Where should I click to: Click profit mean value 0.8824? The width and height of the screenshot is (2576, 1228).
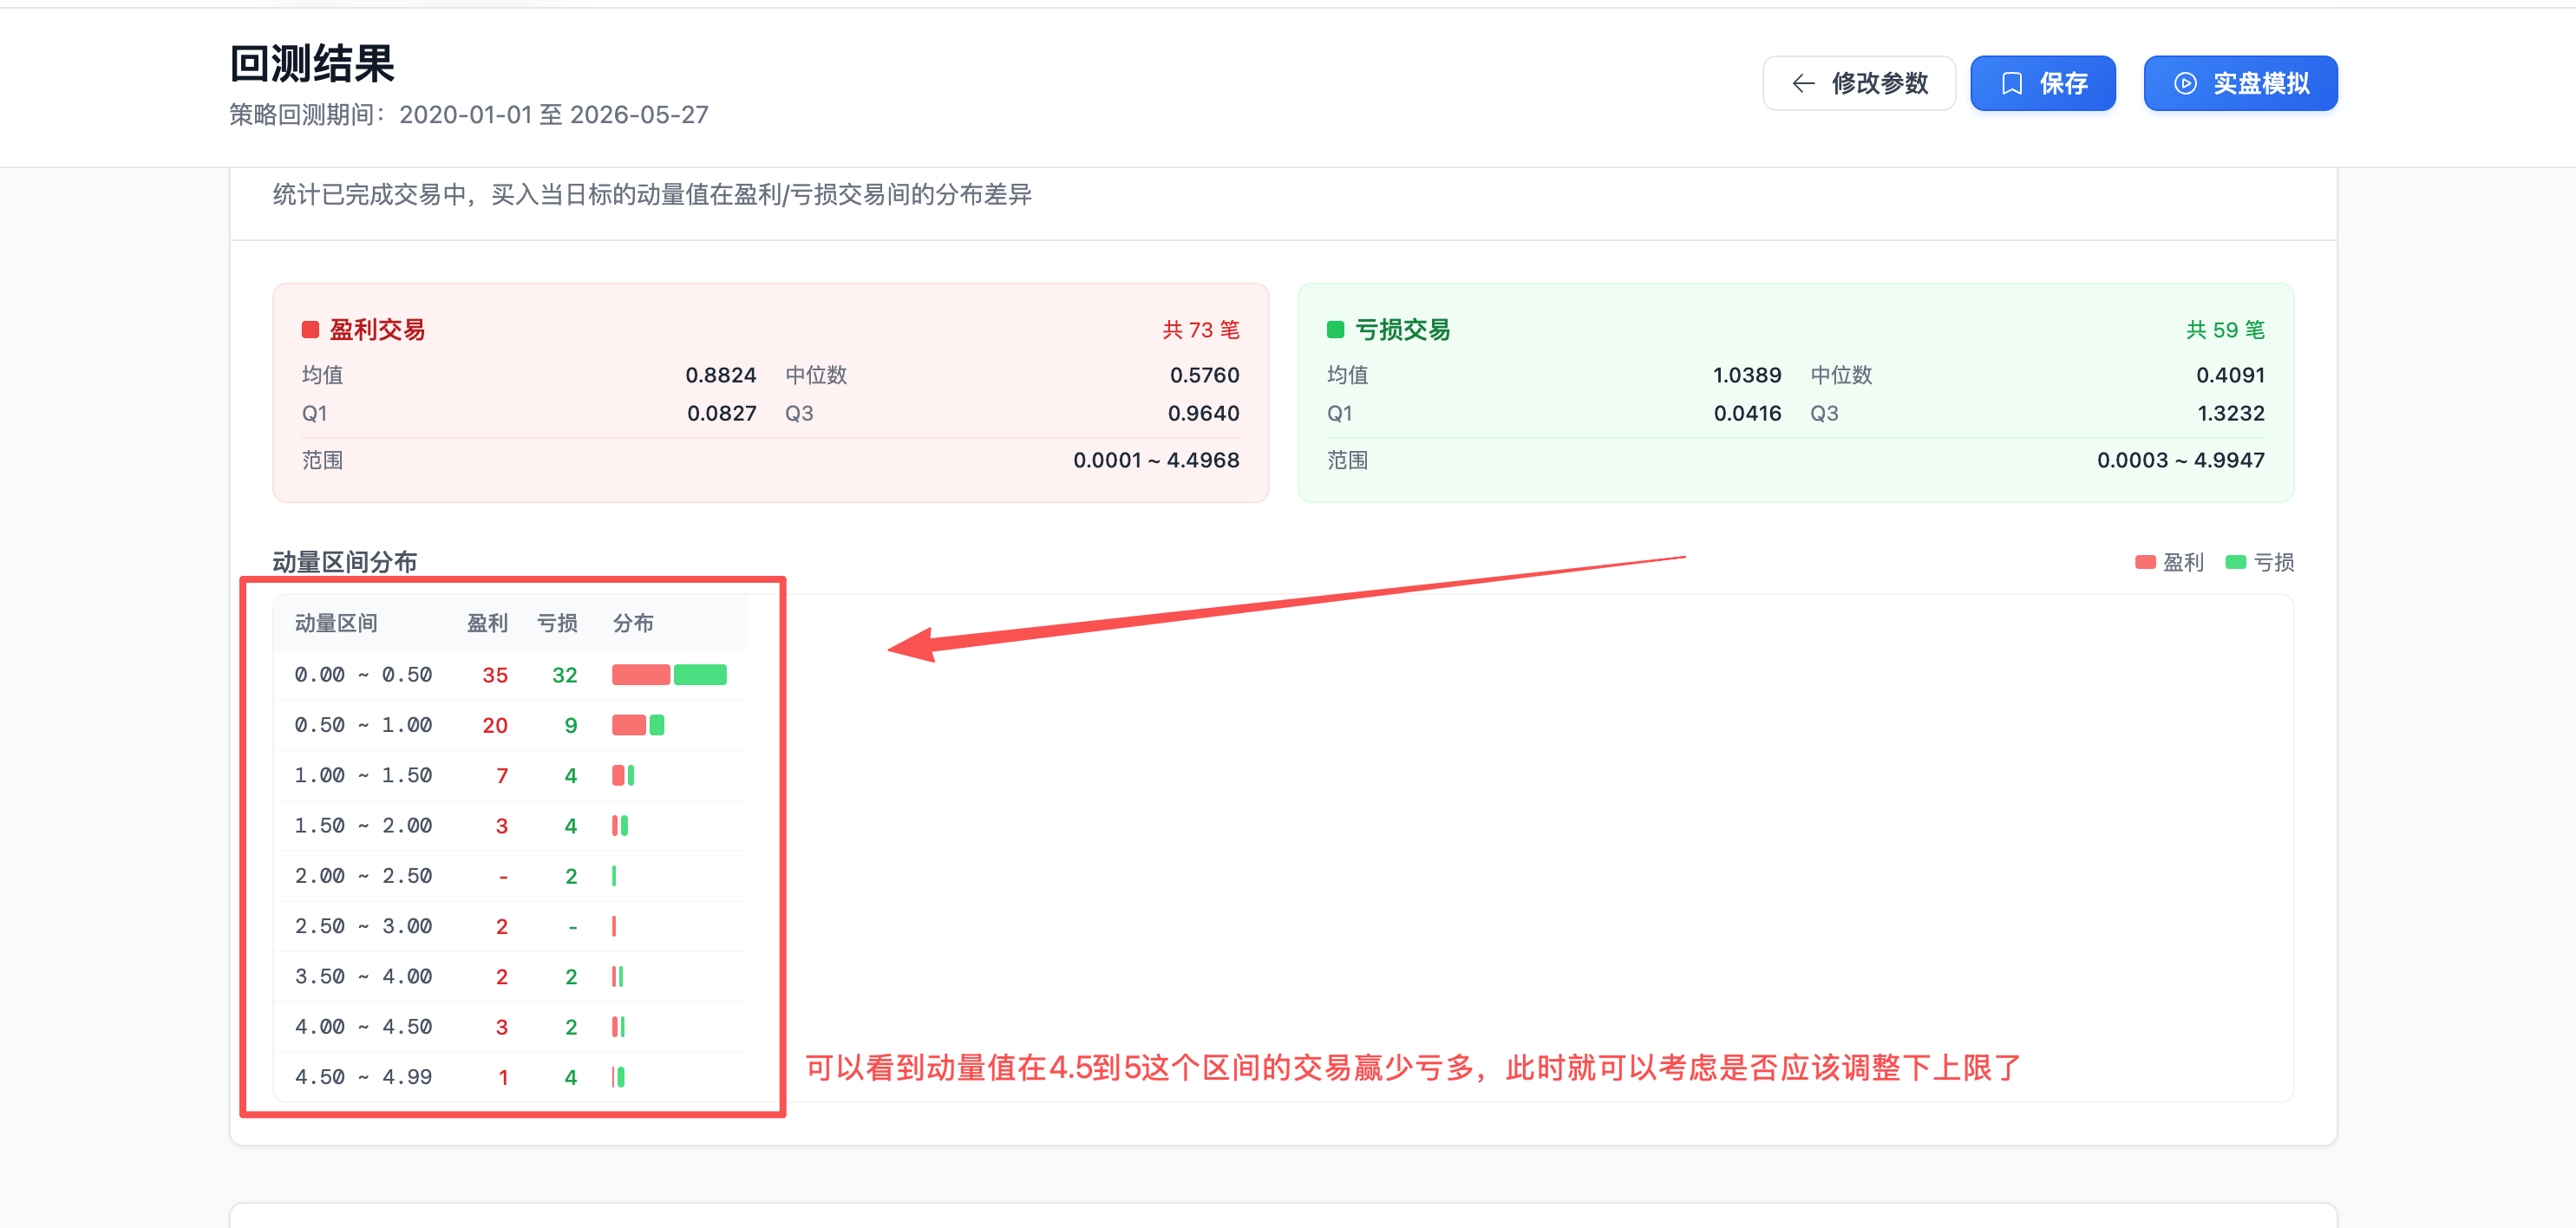tap(721, 375)
